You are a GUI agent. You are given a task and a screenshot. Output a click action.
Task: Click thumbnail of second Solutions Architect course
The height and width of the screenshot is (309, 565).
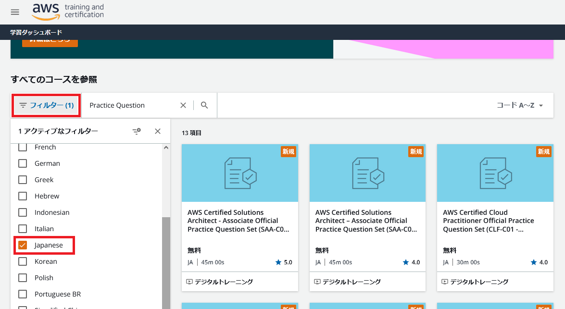click(x=367, y=173)
